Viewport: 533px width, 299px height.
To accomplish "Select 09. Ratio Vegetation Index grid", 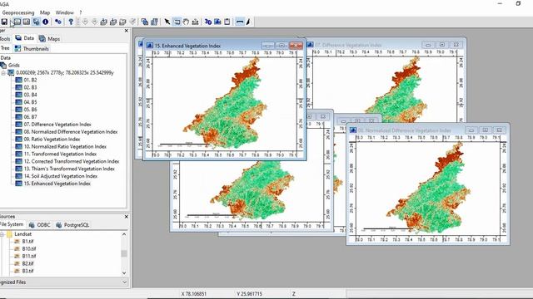I will [x=48, y=140].
